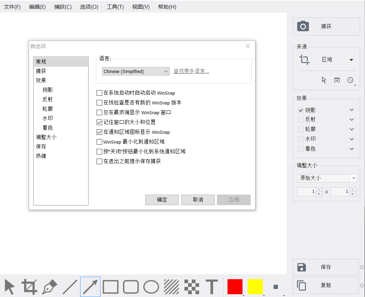The image size is (365, 297).
Task: Click the camera Capture button
Action: [x=326, y=27]
